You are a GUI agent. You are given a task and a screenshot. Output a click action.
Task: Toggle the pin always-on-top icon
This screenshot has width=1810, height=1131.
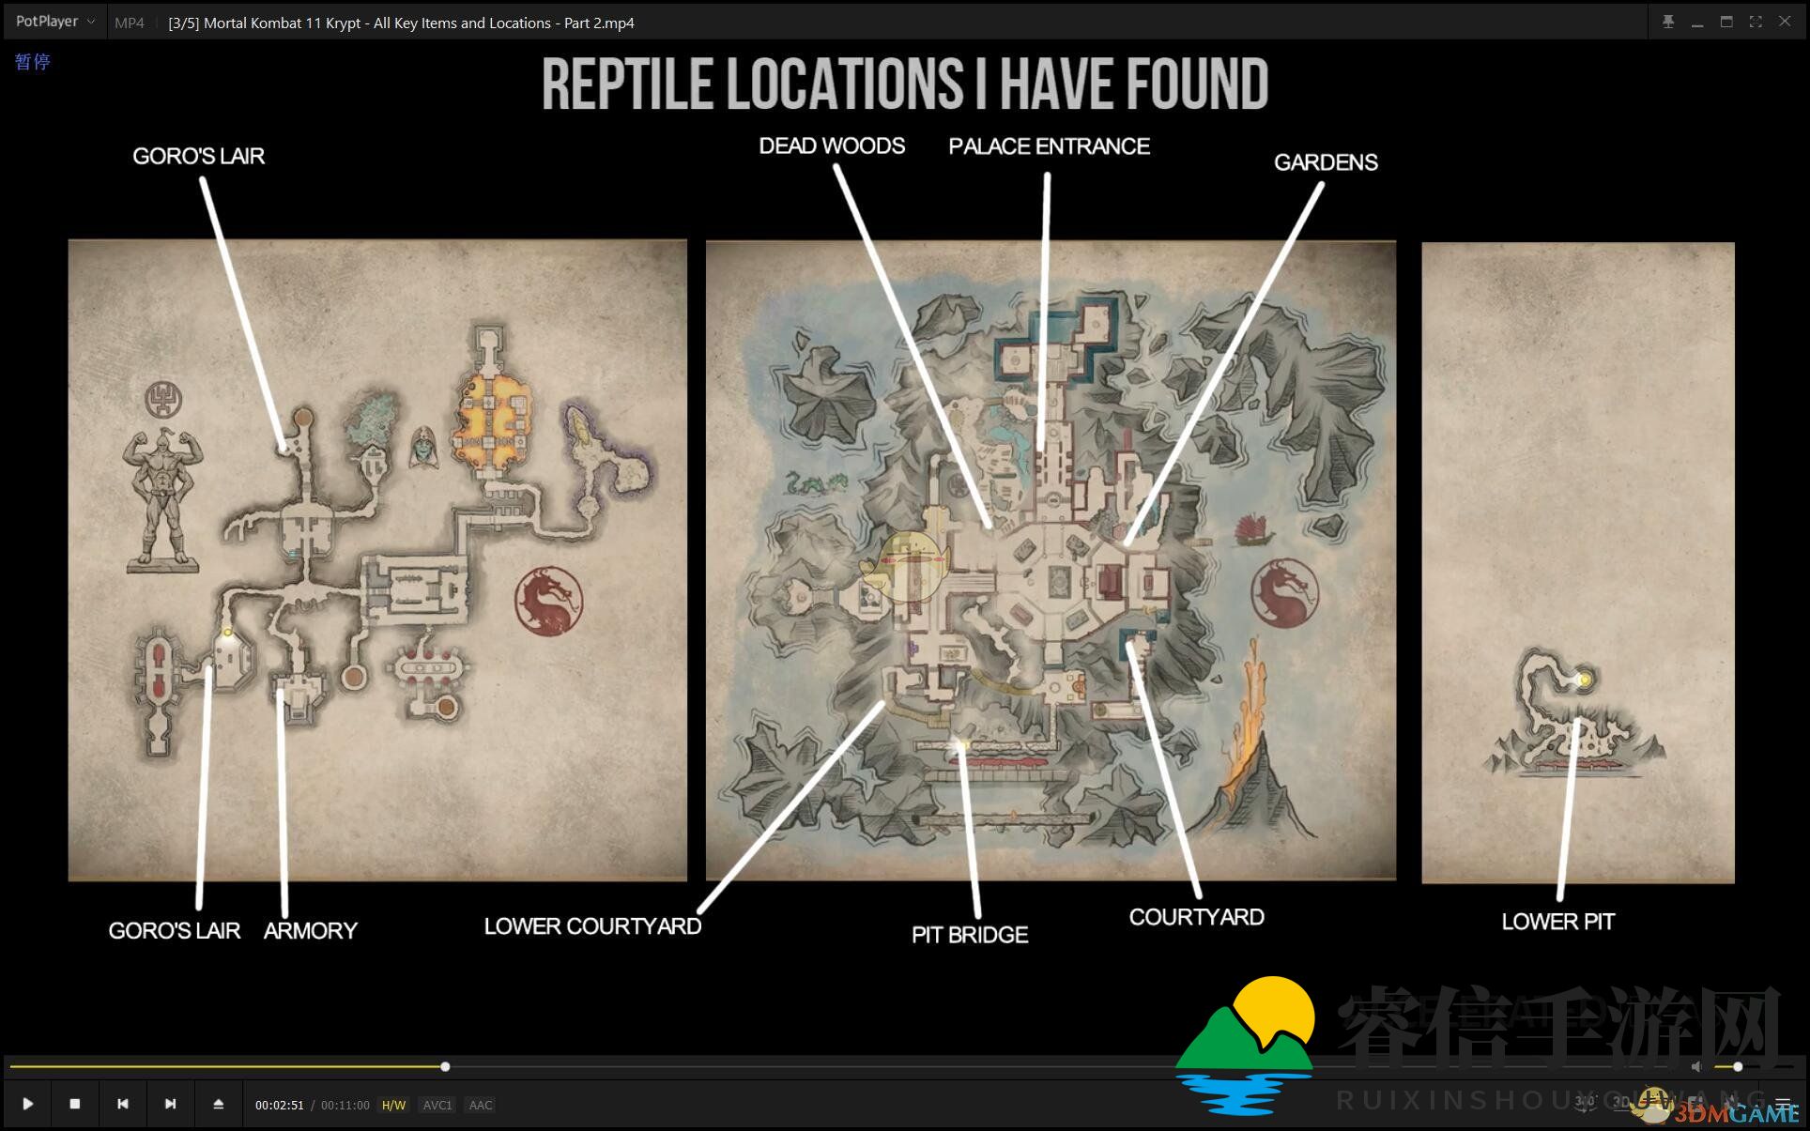(x=1668, y=22)
